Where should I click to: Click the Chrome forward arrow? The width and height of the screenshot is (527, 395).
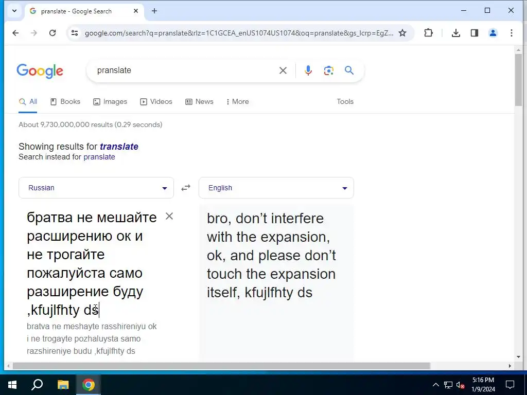[x=34, y=33]
